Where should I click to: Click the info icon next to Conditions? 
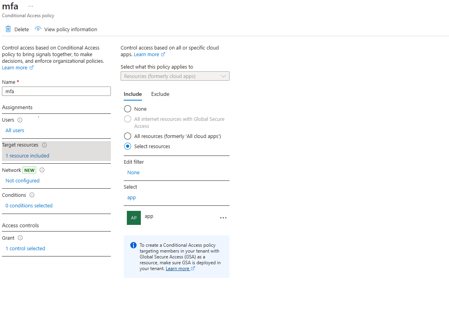coord(32,195)
